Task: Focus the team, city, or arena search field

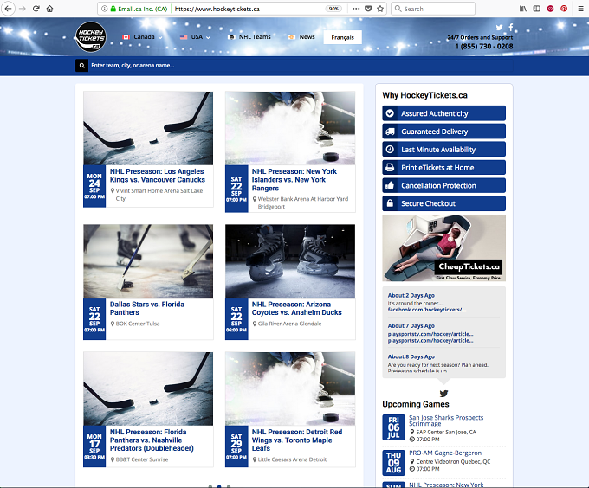Action: tap(301, 65)
